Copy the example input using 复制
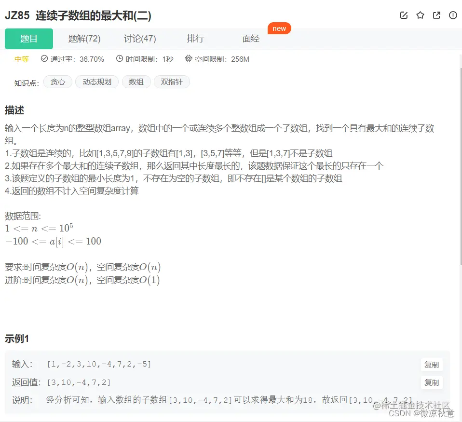Image resolution: width=462 pixels, height=422 pixels. pyautogui.click(x=431, y=365)
